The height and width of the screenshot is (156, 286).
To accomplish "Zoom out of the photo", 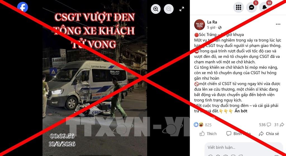I will tap(169, 9).
